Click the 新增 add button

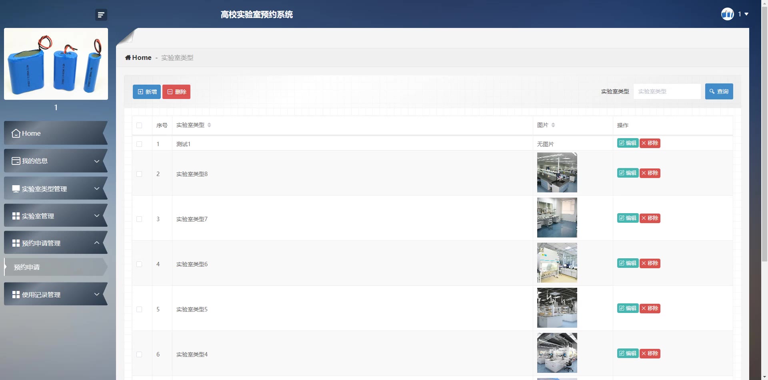(147, 92)
